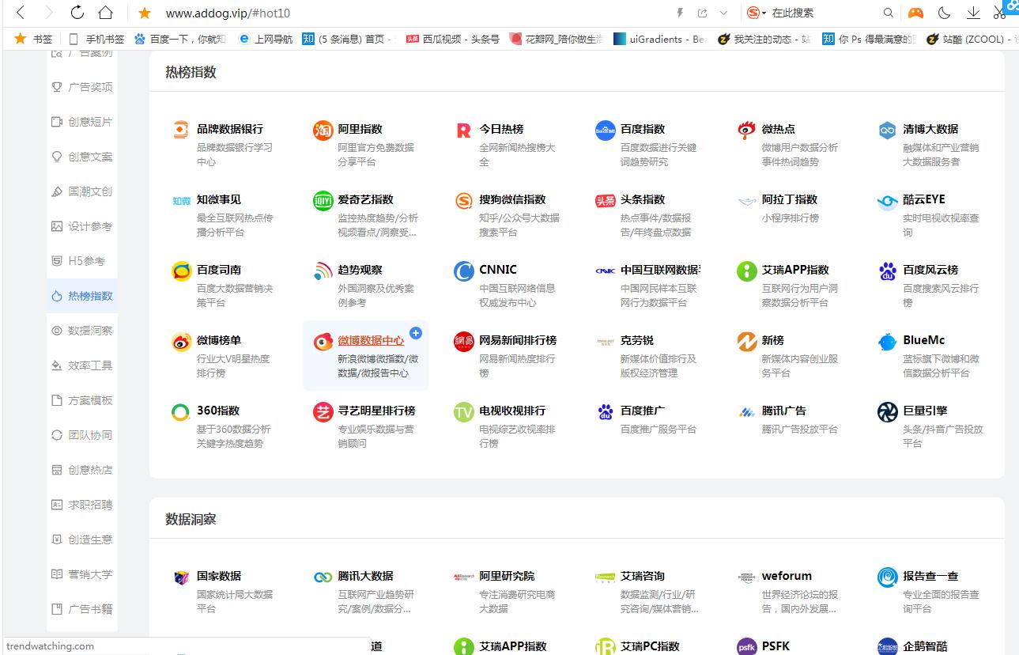Open 百度指数 via its circular icon

click(x=604, y=130)
